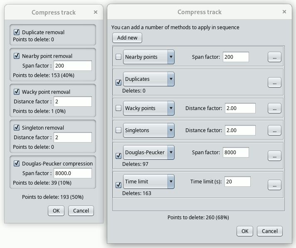Click the '...' button in Nearby points row
The image size is (296, 248).
[x=274, y=57]
